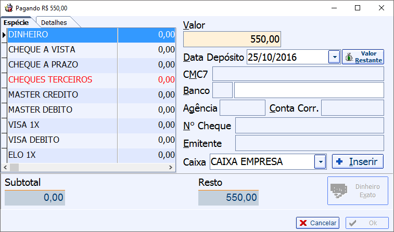Select the CHEQUES TERCEIROS payment row
394x232 pixels.
coord(92,80)
